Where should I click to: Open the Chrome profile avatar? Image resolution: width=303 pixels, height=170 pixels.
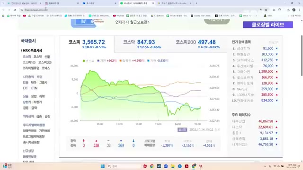(294, 10)
